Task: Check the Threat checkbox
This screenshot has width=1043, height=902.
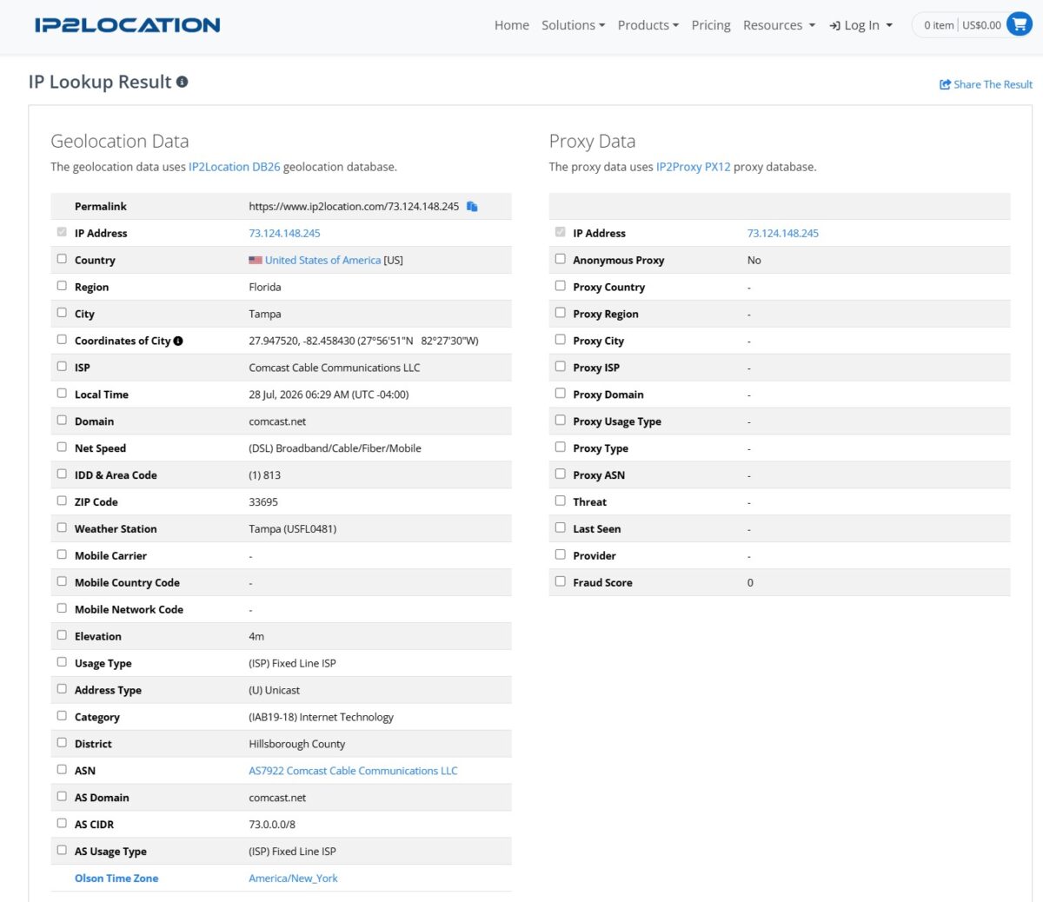Action: (x=560, y=501)
